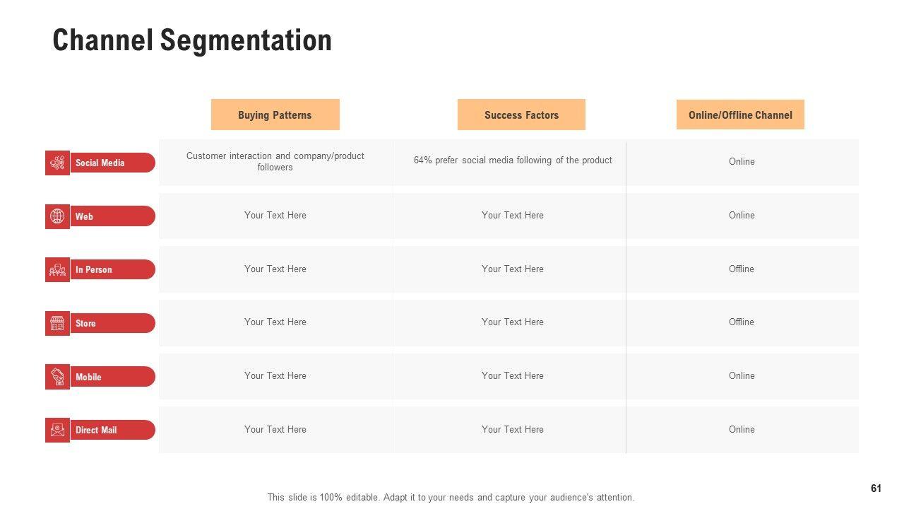
Task: Select the Online/Offline Channel header
Action: coord(740,115)
